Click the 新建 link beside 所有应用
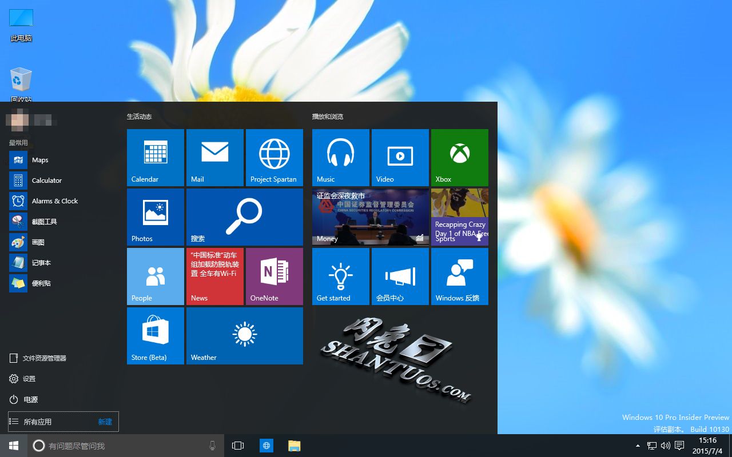The width and height of the screenshot is (732, 457). tap(105, 422)
